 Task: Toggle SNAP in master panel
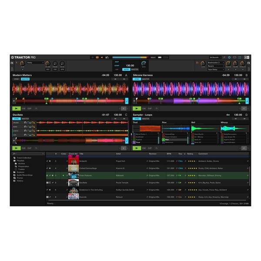117,62
